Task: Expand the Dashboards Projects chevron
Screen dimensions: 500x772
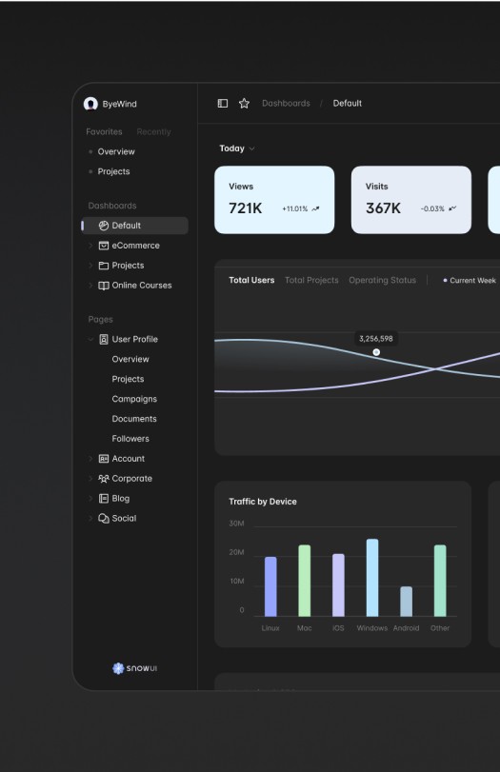Action: (90, 266)
